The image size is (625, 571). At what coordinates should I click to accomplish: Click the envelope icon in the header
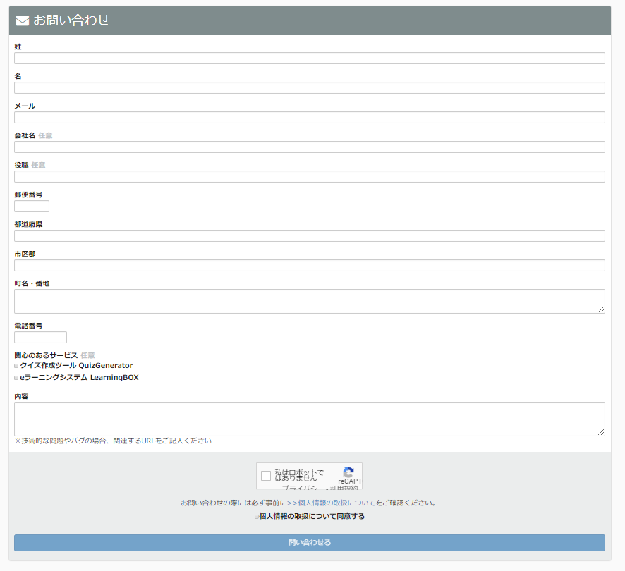[x=22, y=20]
